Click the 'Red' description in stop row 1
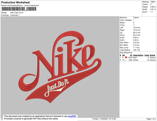 [135, 58]
